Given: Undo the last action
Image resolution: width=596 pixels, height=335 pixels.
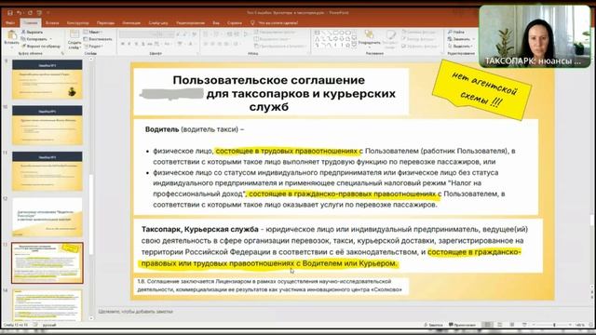Looking at the screenshot, I should (19, 13).
